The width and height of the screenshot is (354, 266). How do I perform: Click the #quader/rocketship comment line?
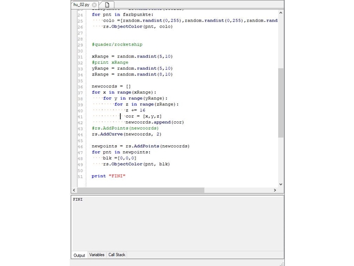coord(117,44)
